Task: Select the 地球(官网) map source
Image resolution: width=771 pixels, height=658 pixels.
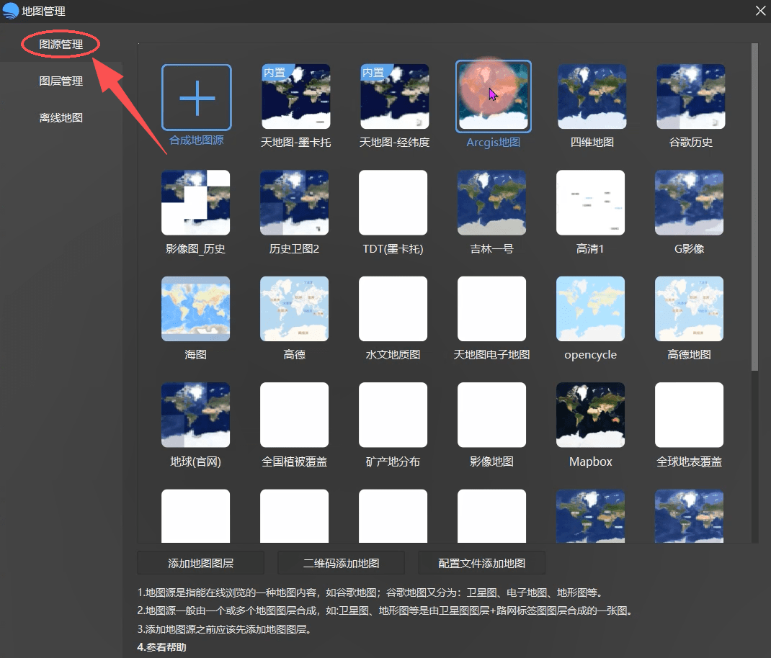Action: tap(196, 415)
